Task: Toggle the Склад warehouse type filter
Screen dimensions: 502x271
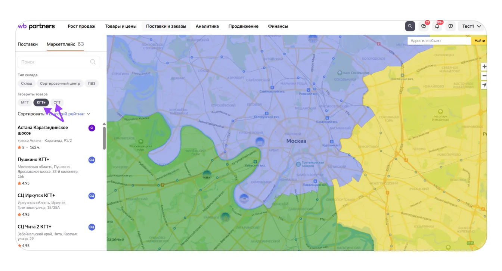Action: coord(27,84)
